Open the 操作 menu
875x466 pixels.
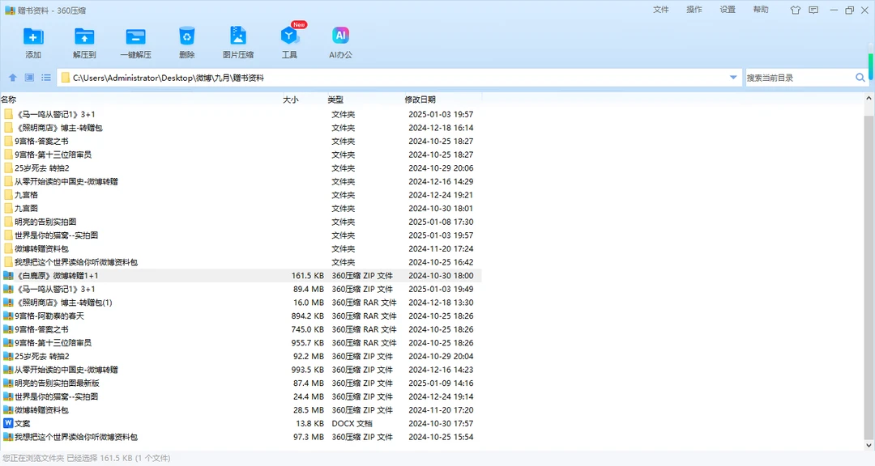coord(694,10)
